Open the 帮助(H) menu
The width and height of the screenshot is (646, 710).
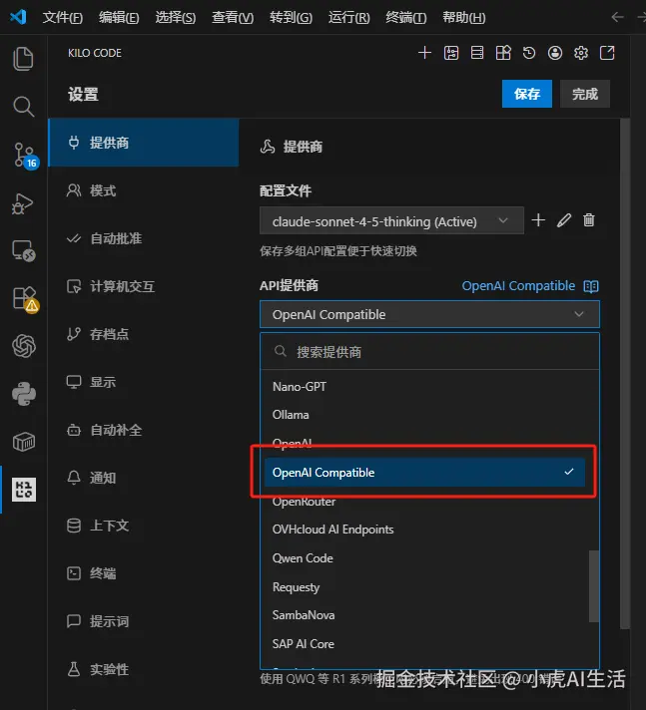tap(463, 18)
